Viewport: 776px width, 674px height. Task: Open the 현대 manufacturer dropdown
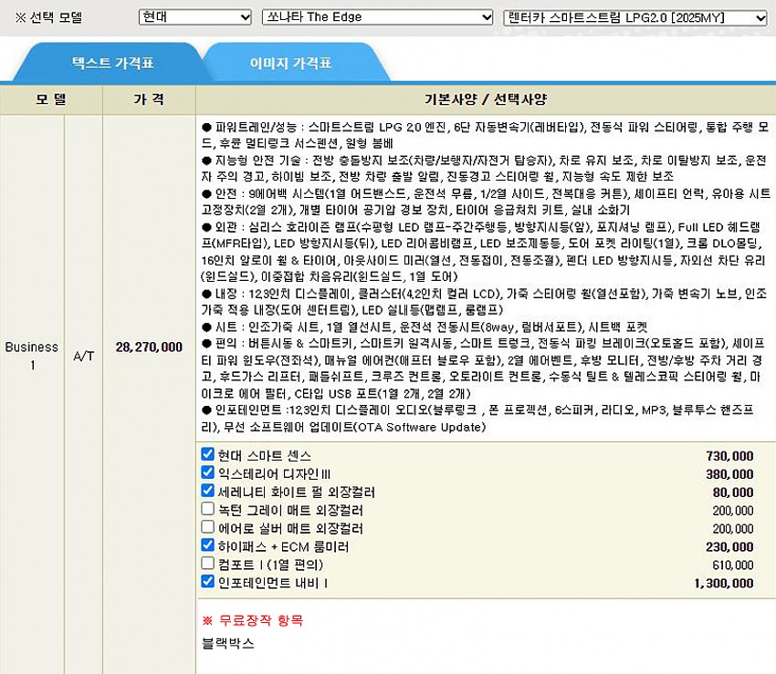pos(194,17)
